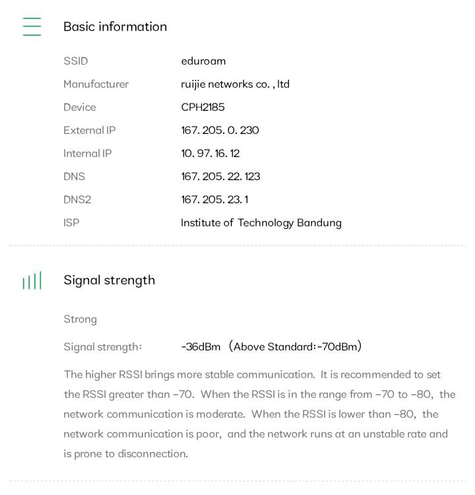Click the Signal strength: field label
Screen dimensions: 475x495
click(x=102, y=346)
